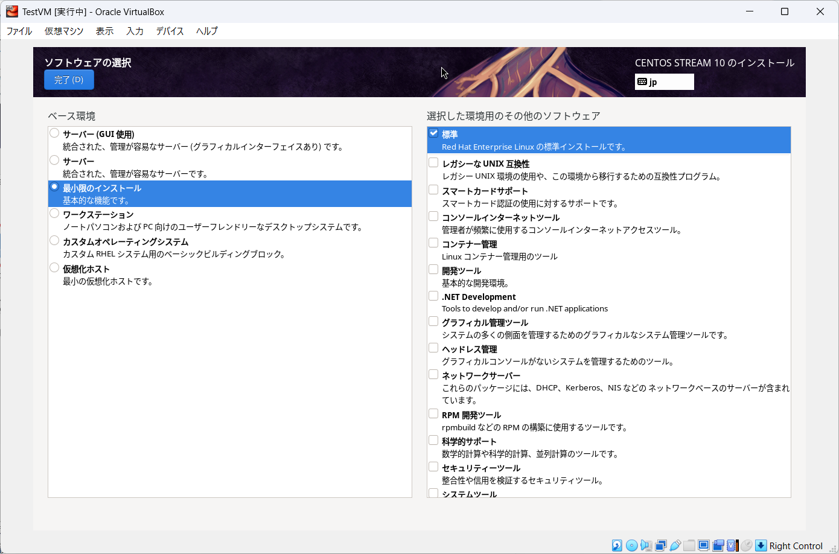
Task: Click Linux コンテナー管理用のツール description
Action: pyautogui.click(x=500, y=256)
